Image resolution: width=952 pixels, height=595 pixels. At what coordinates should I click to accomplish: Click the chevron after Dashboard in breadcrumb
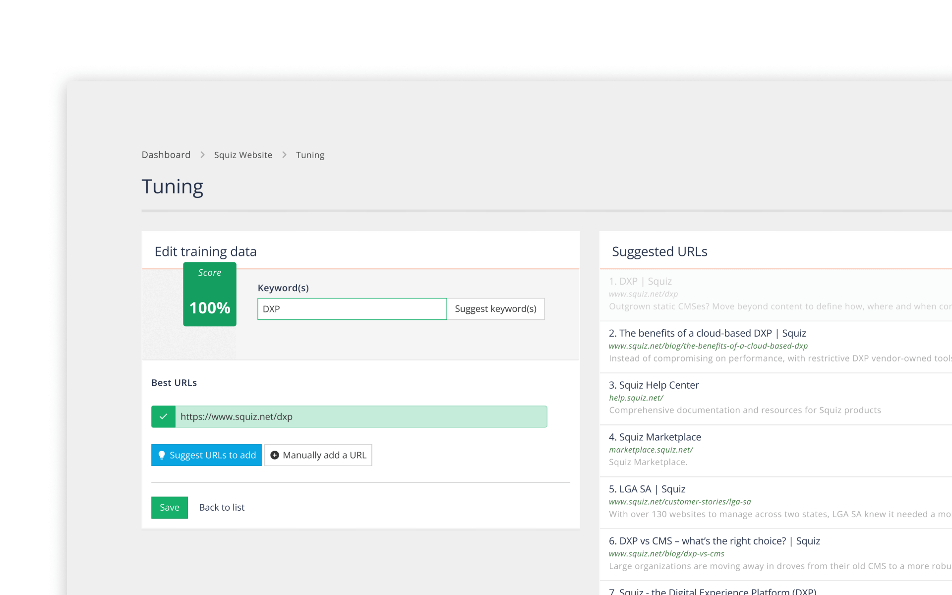click(202, 155)
